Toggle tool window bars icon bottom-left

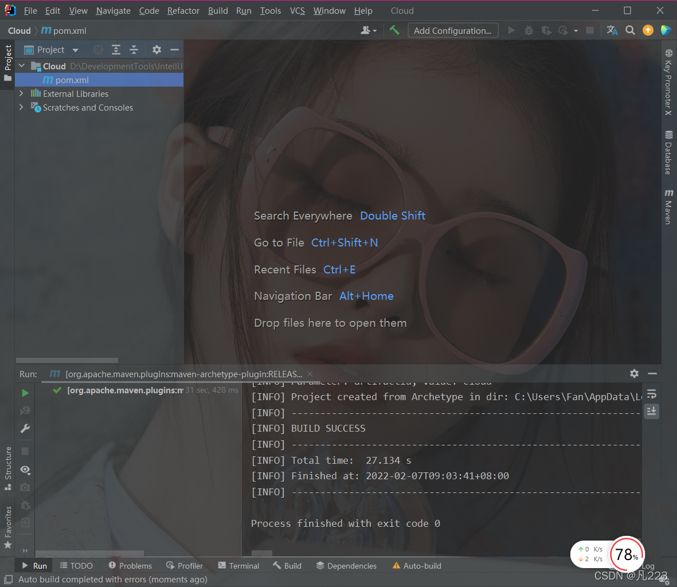(x=8, y=579)
